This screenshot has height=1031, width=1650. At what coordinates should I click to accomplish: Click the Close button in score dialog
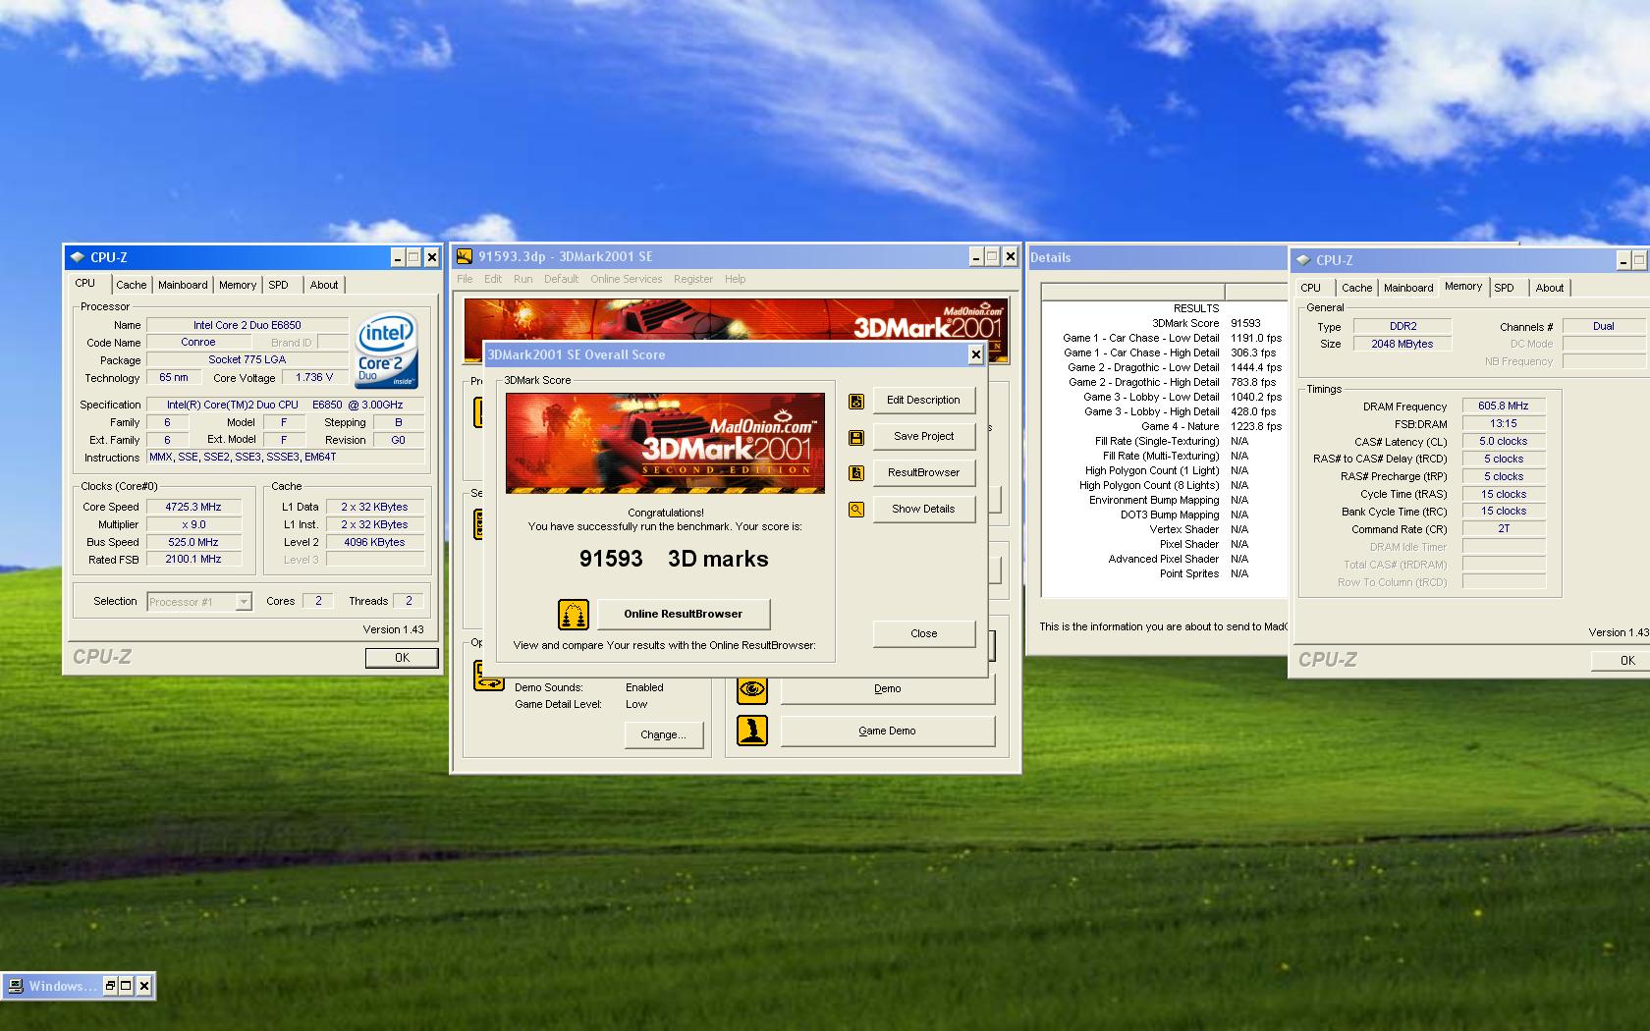click(x=923, y=634)
